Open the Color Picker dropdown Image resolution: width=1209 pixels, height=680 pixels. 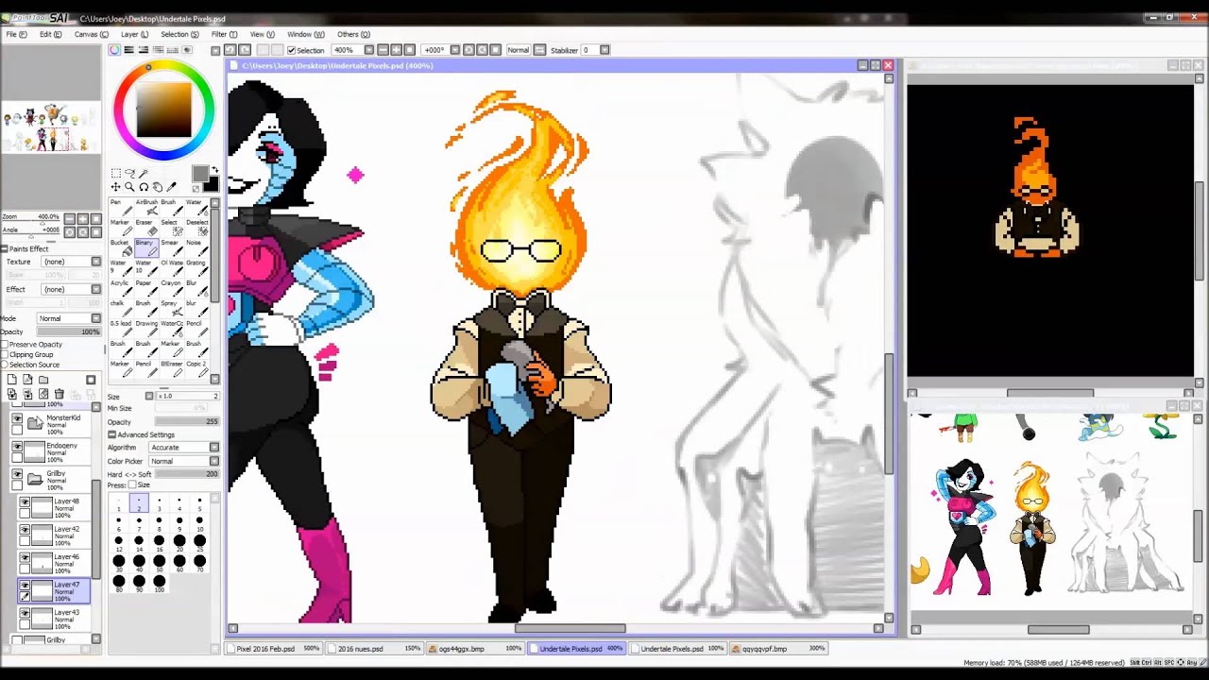[x=184, y=461]
